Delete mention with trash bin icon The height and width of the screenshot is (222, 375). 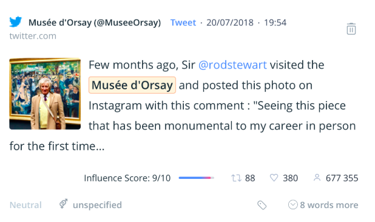tap(351, 29)
